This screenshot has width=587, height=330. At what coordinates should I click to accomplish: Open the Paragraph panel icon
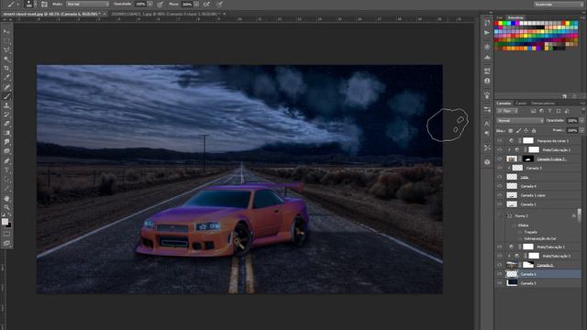pos(487,133)
